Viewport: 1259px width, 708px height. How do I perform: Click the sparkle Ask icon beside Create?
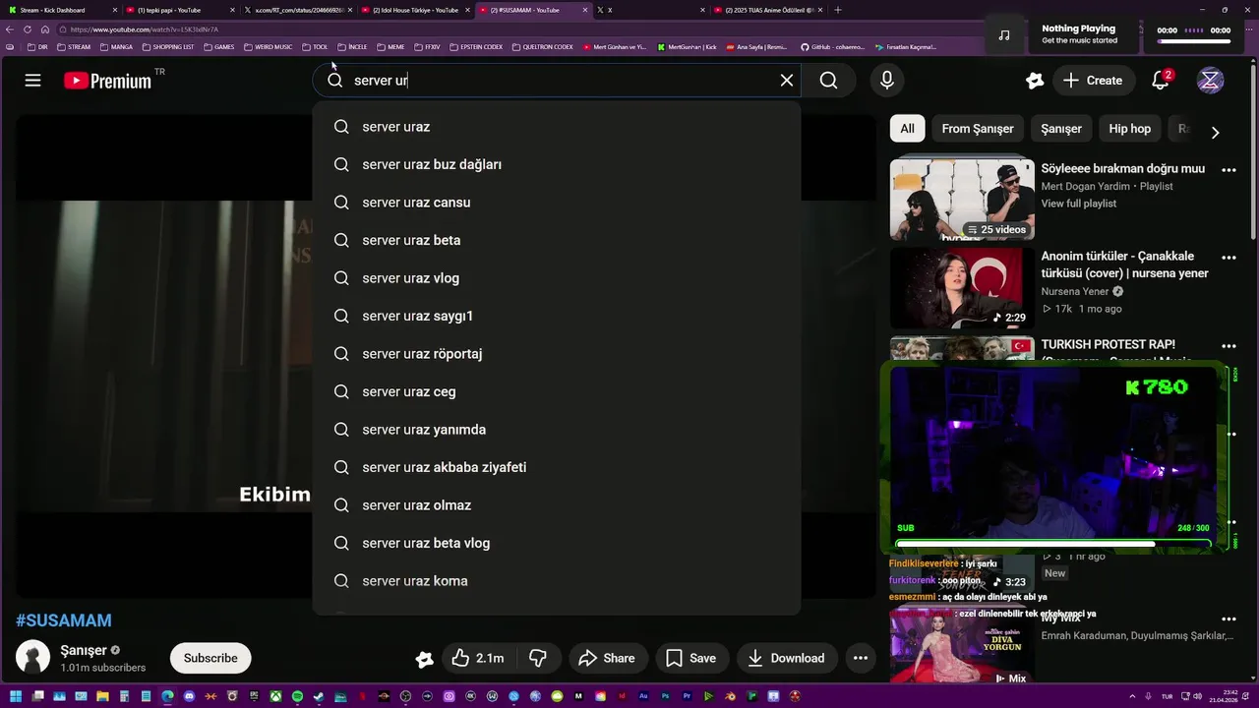tap(1034, 81)
